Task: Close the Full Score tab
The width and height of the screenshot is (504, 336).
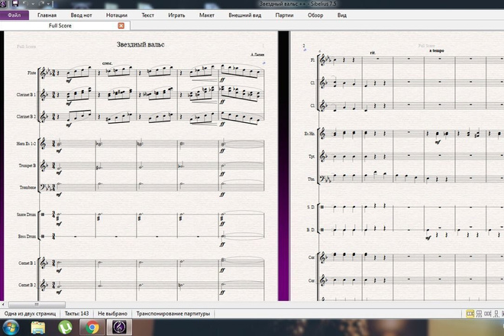Action: click(x=121, y=26)
